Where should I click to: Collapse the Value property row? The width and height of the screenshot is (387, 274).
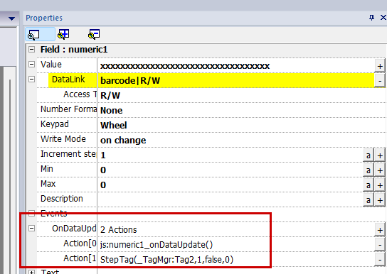tap(31, 65)
